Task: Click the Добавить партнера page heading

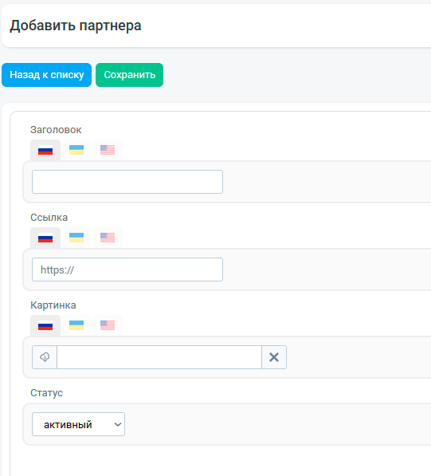Action: (76, 26)
